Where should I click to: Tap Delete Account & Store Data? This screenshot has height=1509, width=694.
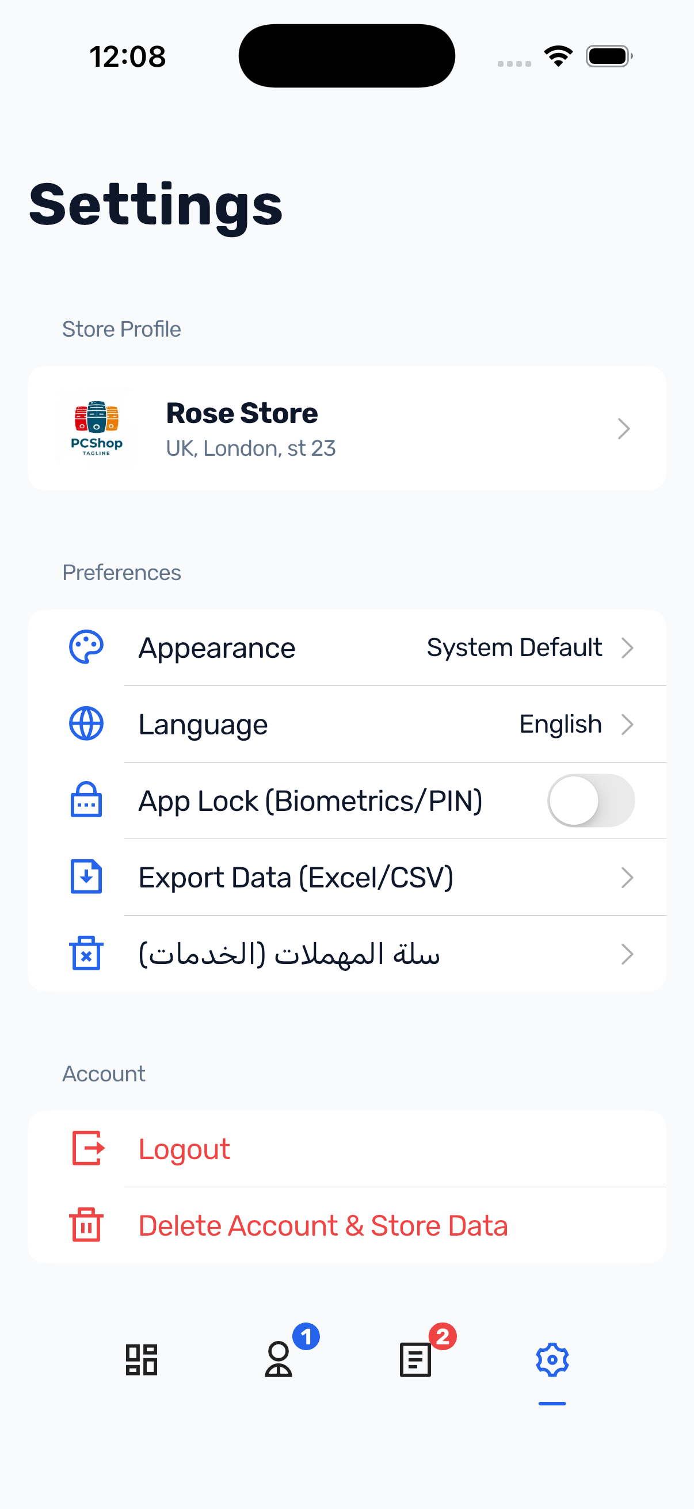[323, 1225]
